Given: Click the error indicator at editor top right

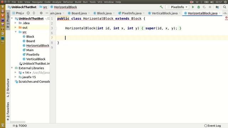Looking at the screenshot, I should pos(227,18).
